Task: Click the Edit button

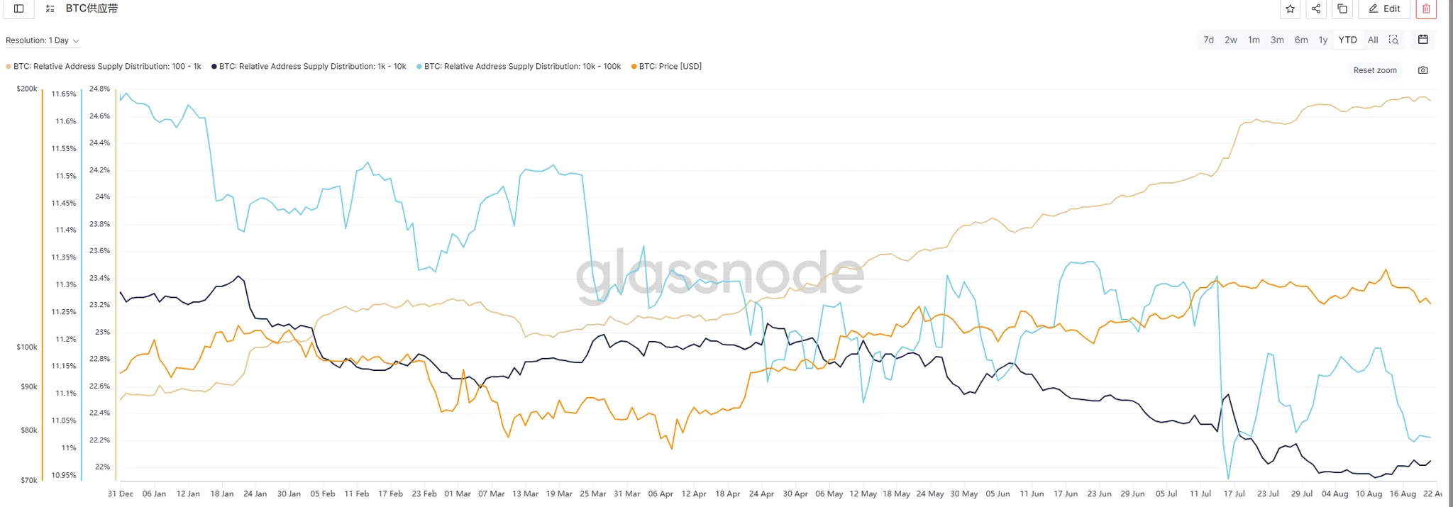Action: pos(1384,9)
